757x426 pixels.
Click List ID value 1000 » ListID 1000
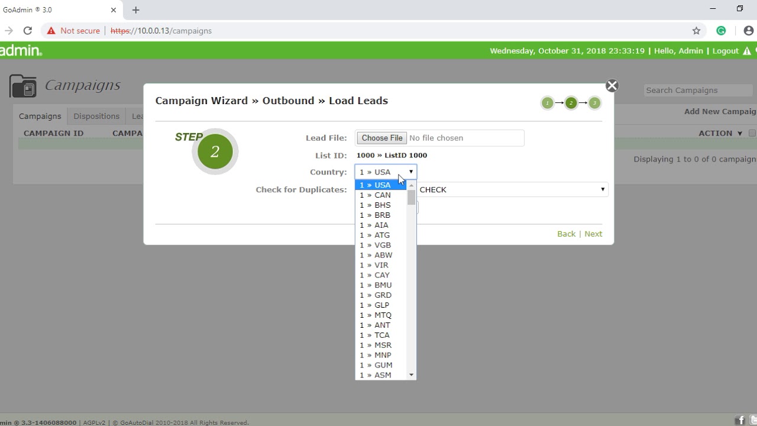[392, 155]
